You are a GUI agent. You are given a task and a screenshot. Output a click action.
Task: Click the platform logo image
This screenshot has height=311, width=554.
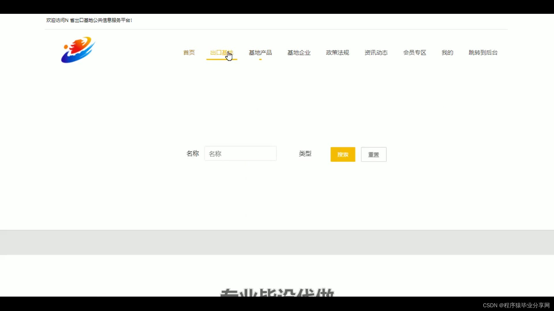[78, 50]
